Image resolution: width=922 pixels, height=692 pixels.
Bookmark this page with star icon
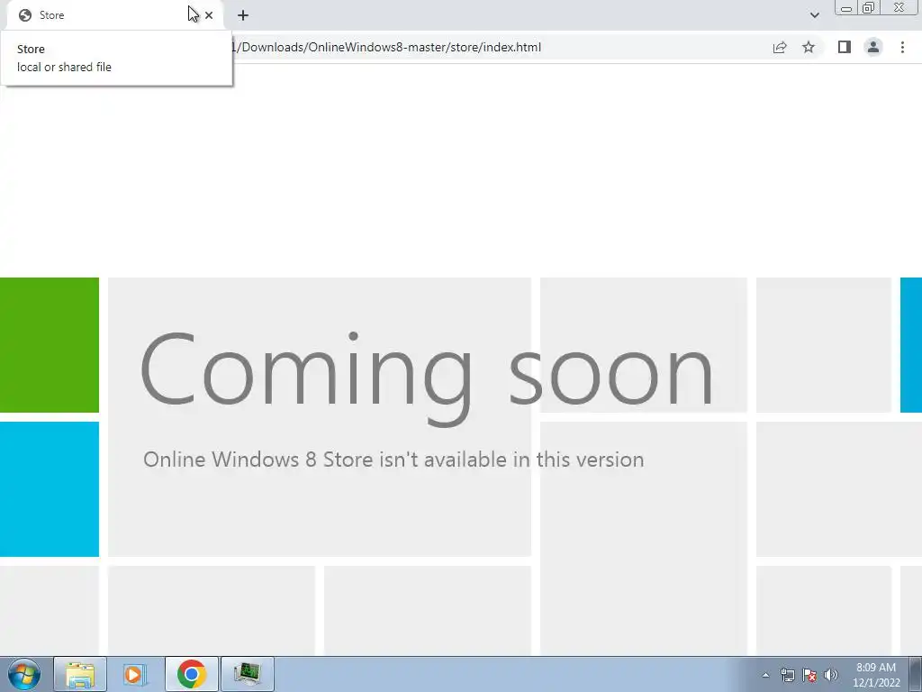click(809, 47)
